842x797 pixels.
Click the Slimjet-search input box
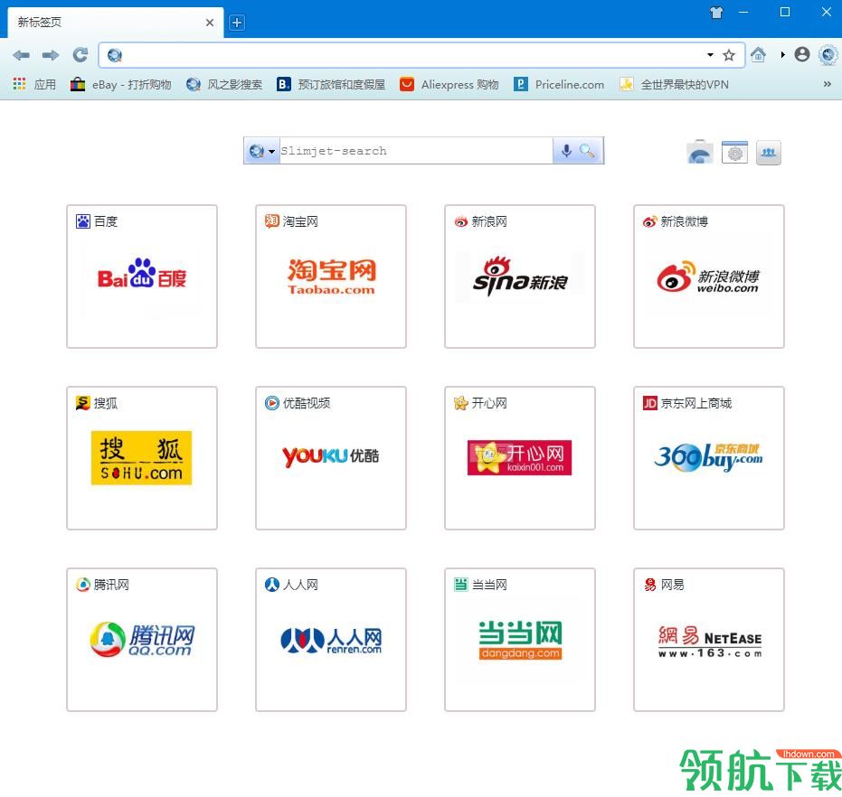coord(416,151)
